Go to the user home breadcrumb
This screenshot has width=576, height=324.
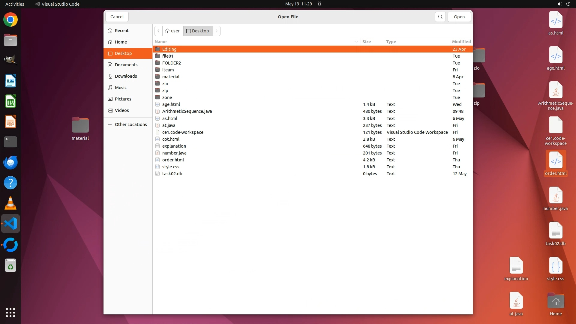pos(173,31)
